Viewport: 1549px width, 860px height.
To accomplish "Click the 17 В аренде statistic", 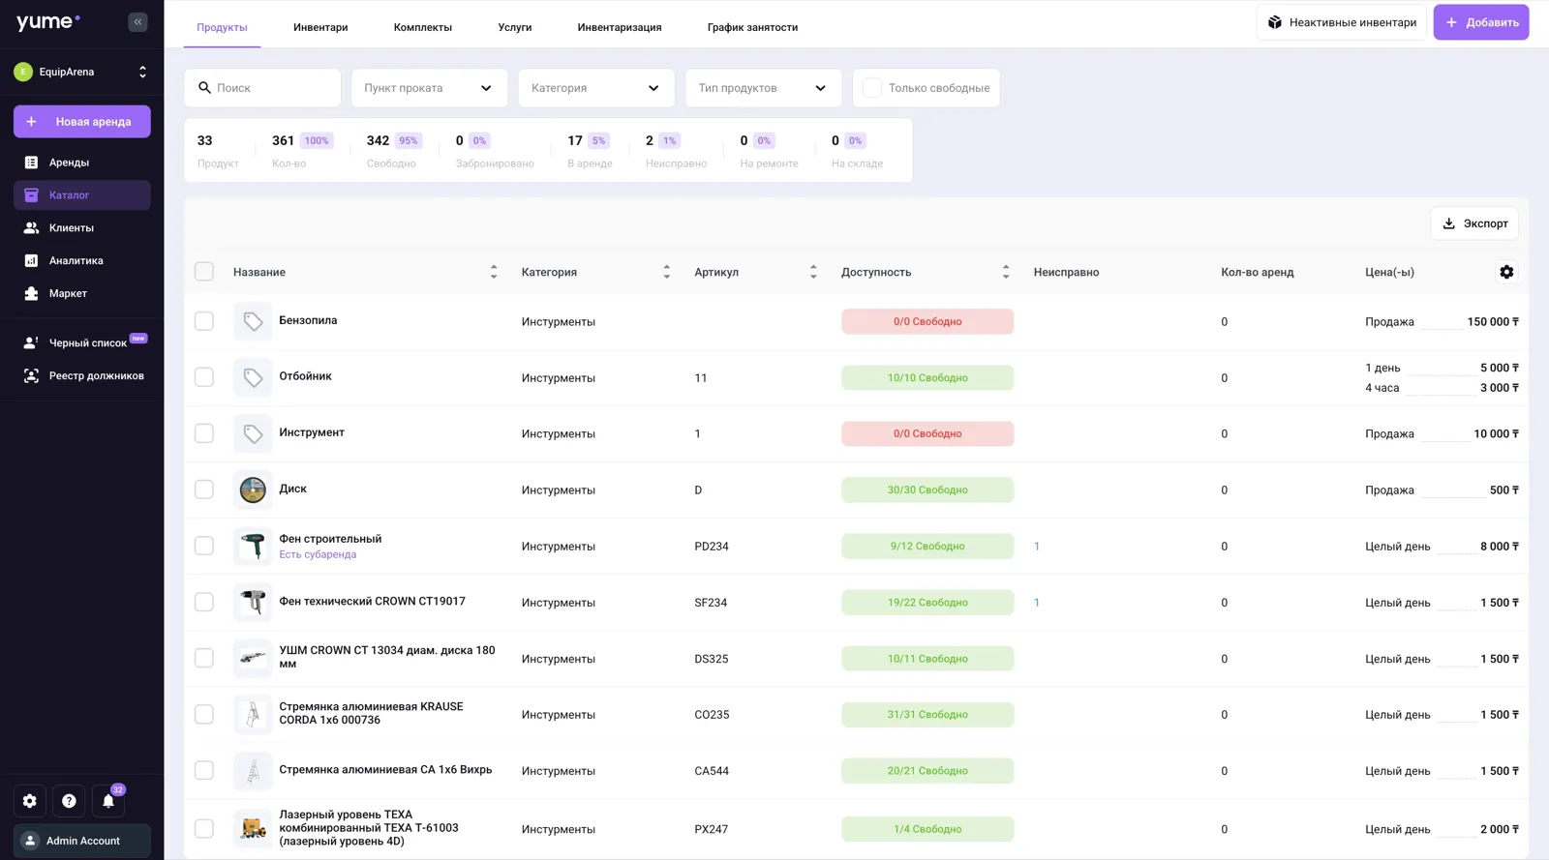I will click(590, 150).
